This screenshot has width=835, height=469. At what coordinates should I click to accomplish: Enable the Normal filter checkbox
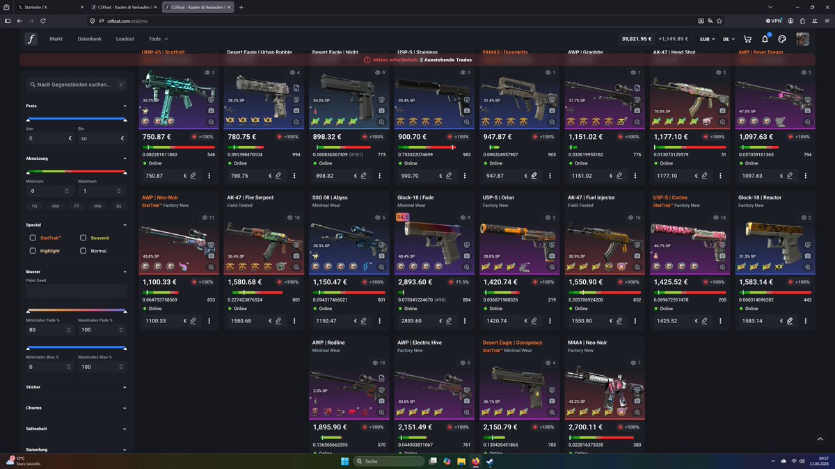click(x=83, y=251)
